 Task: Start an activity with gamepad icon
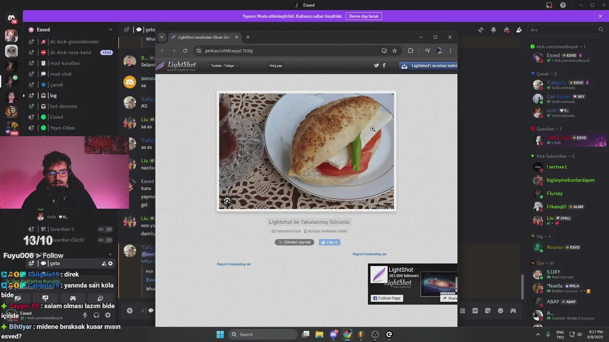point(73,298)
